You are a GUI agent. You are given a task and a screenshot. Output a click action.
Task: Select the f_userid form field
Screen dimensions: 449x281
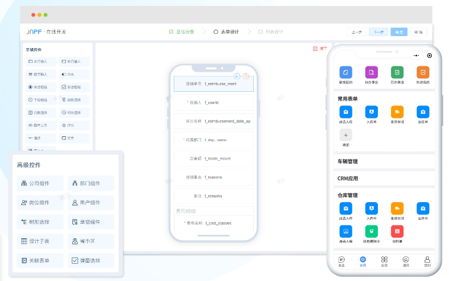[x=214, y=103]
